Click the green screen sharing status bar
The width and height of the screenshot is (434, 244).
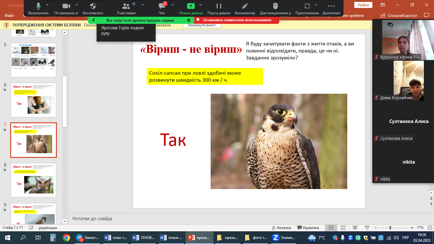[141, 20]
